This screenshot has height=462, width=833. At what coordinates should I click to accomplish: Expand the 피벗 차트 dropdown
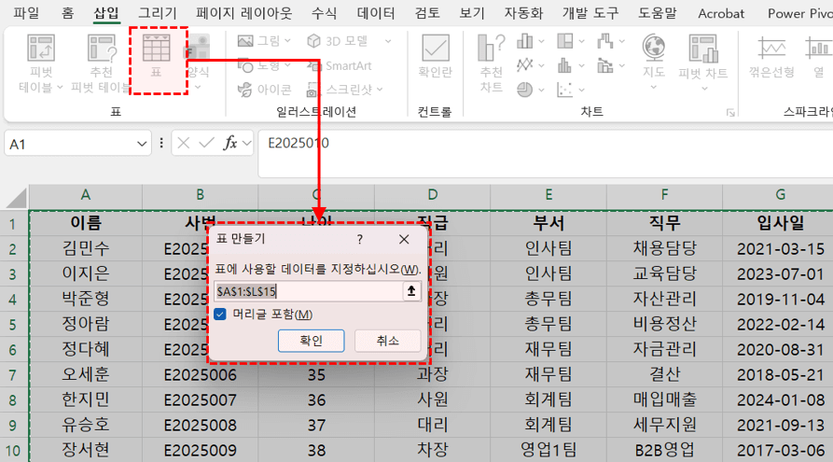click(x=704, y=89)
